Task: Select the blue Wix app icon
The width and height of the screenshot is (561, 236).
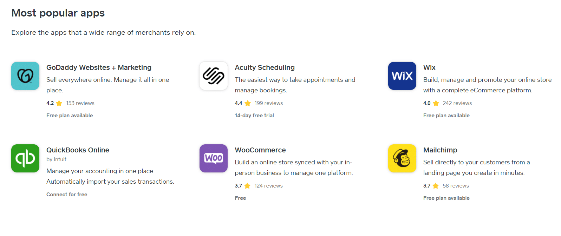Action: 402,76
